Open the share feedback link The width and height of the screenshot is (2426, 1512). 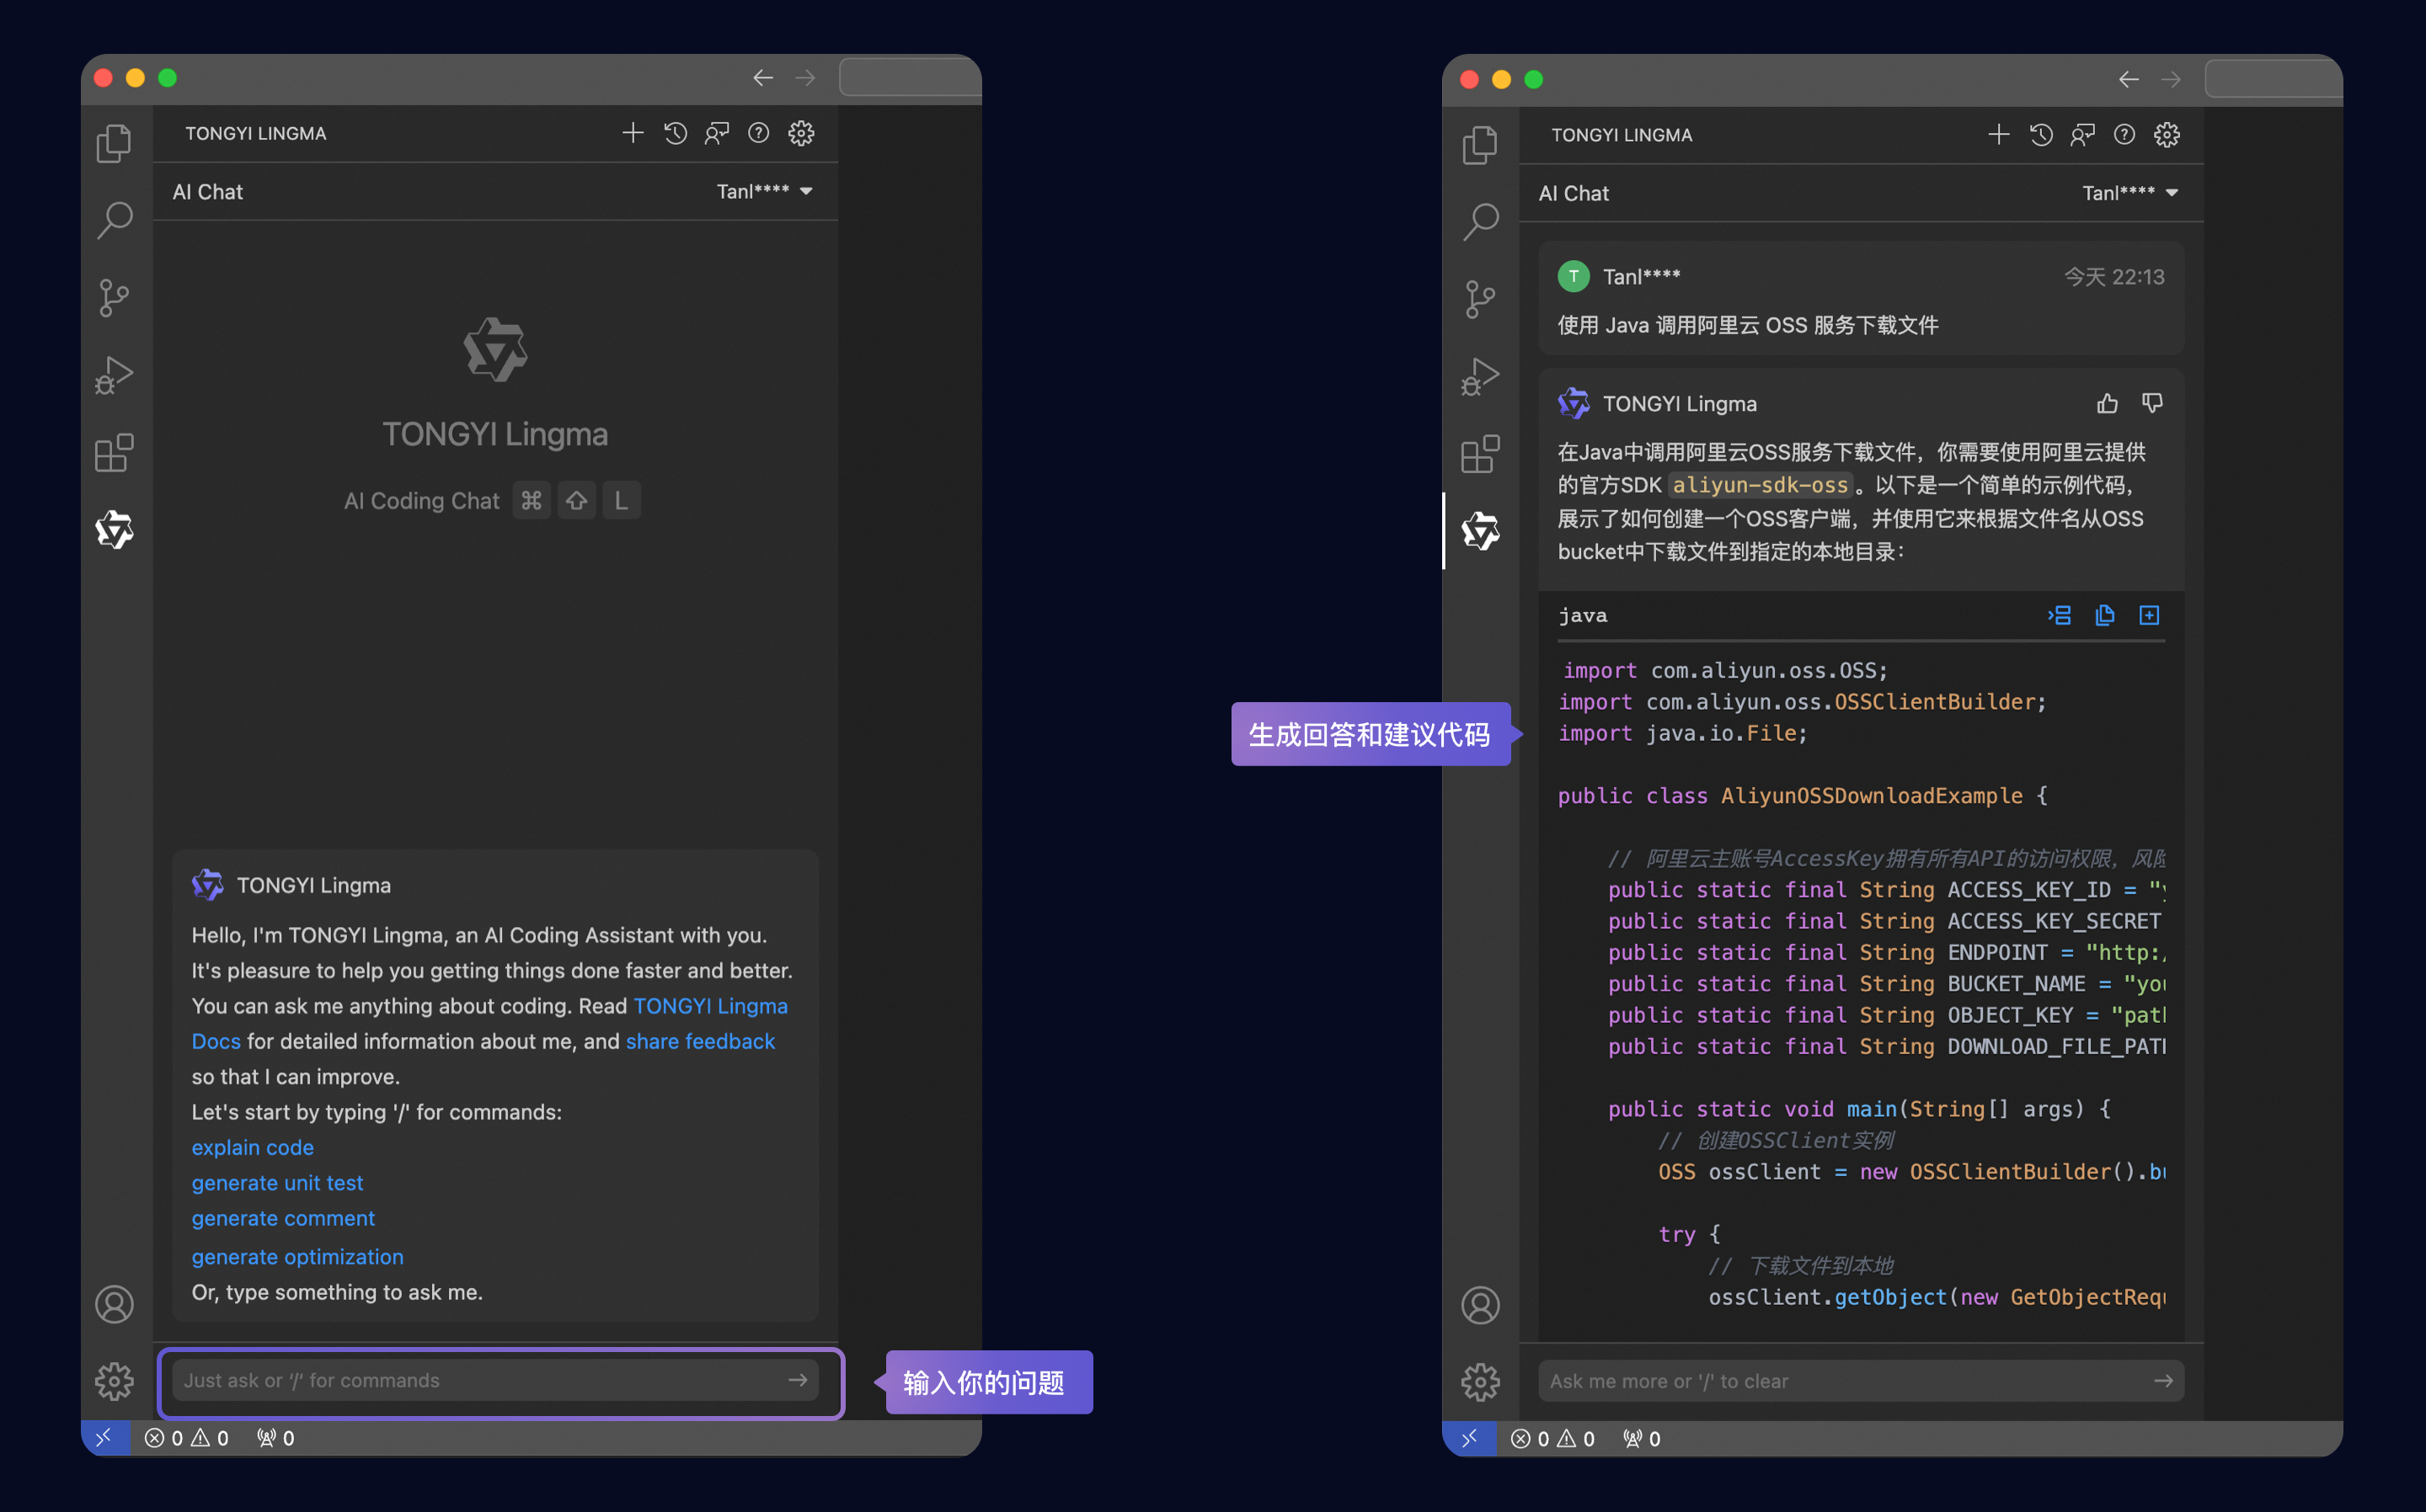(700, 1041)
